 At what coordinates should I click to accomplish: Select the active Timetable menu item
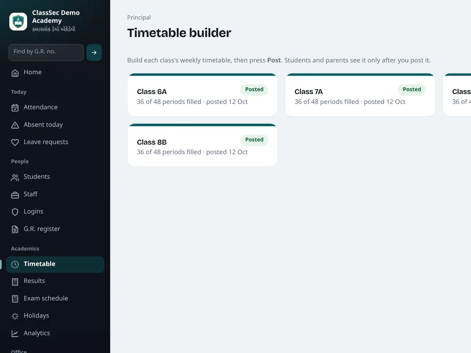55,264
